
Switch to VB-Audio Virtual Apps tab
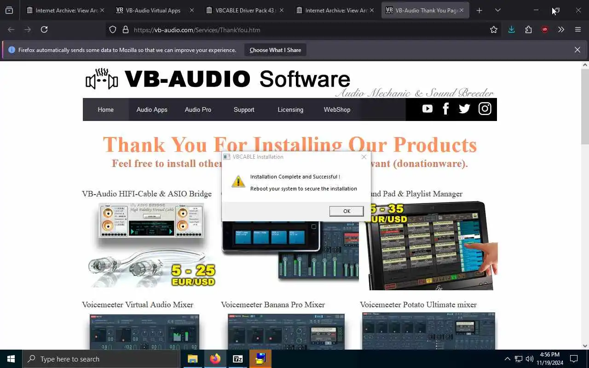(153, 10)
